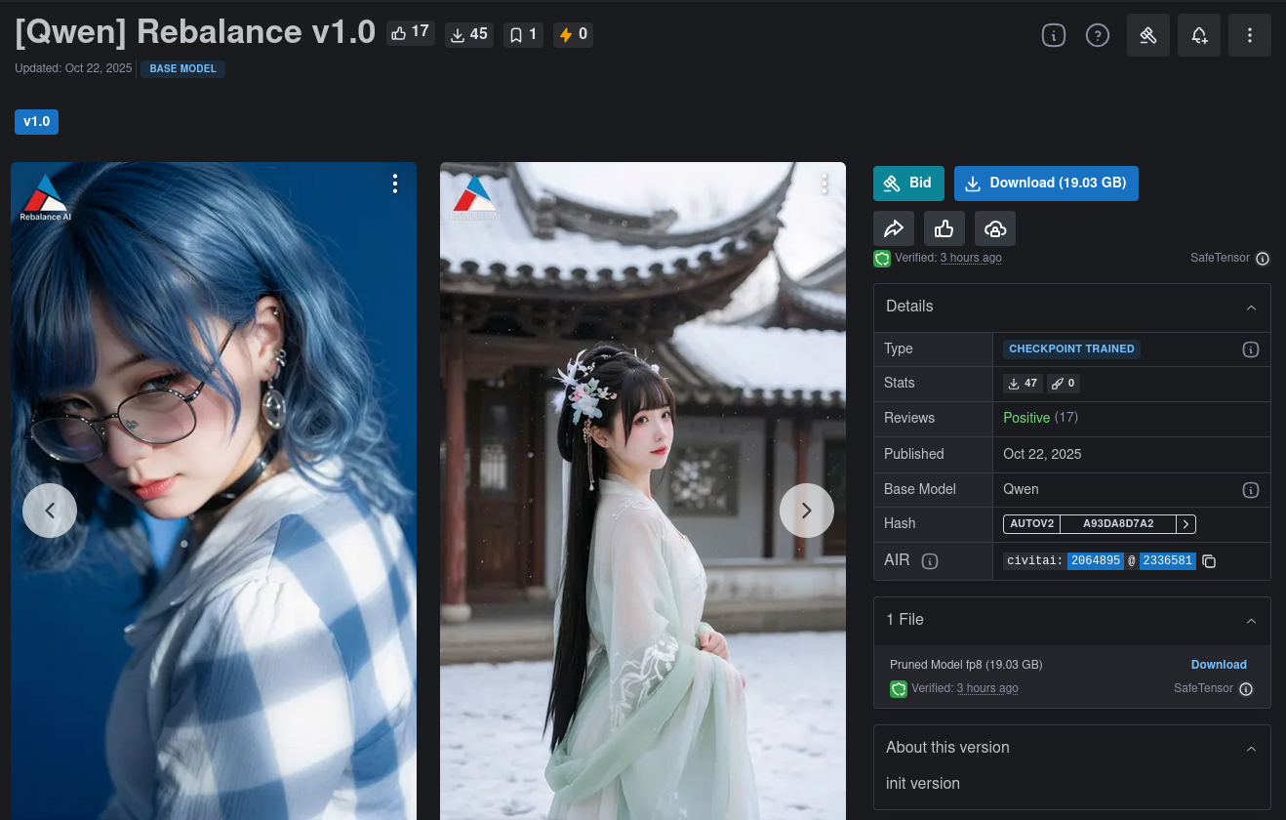
Task: Click the Download (19.03 GB) button
Action: (x=1046, y=184)
